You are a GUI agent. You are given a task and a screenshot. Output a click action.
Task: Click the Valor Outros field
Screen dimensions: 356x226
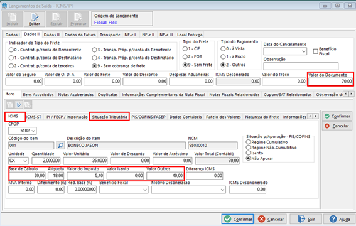pyautogui.click(x=165, y=176)
